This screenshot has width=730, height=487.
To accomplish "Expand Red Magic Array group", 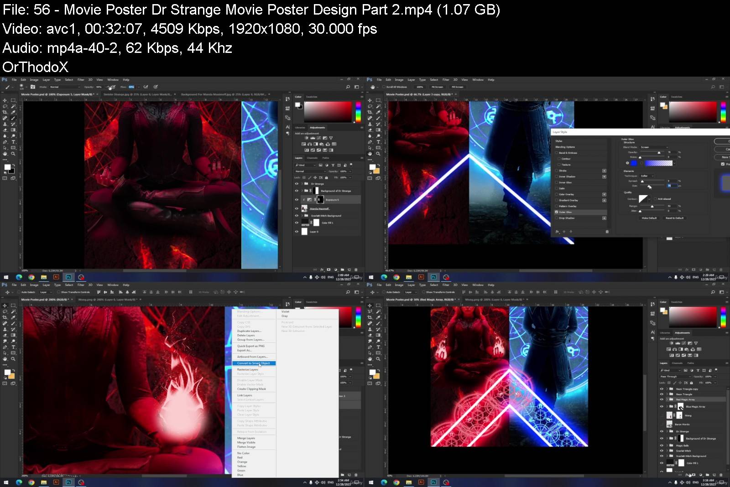I will 667,399.
